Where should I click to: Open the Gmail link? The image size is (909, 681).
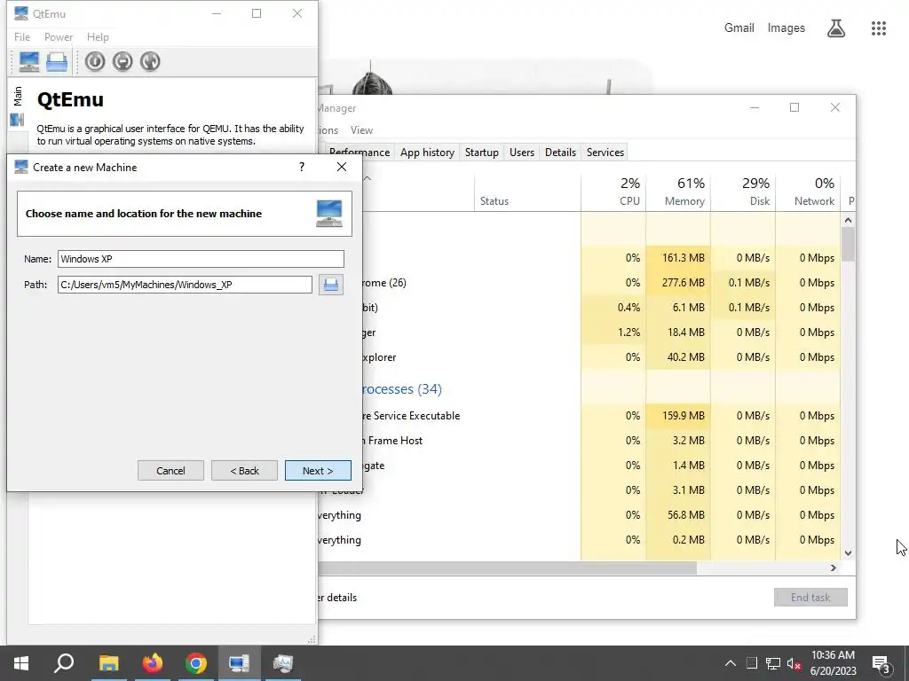pyautogui.click(x=739, y=27)
